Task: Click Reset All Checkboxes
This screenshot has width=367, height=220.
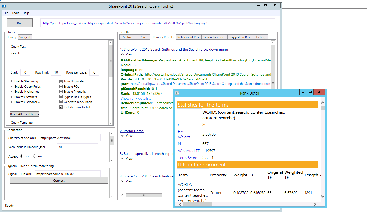Action: pyautogui.click(x=24, y=114)
